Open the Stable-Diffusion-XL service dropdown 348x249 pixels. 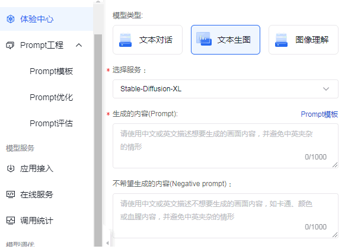coord(225,89)
